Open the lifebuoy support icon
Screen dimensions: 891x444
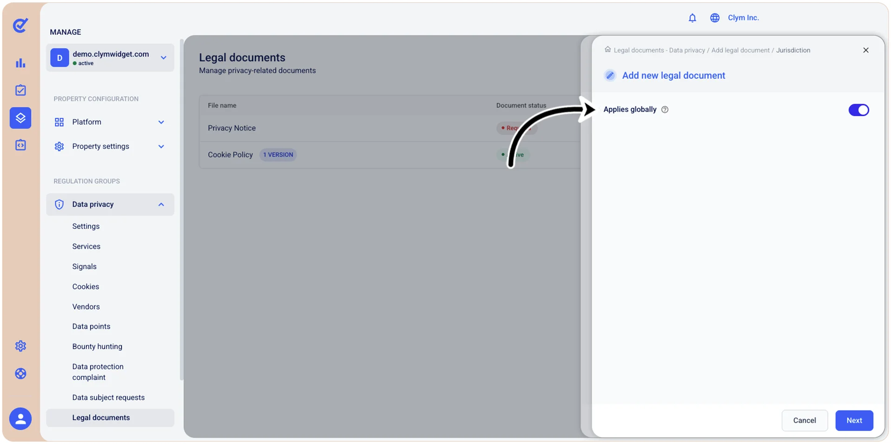tap(20, 373)
